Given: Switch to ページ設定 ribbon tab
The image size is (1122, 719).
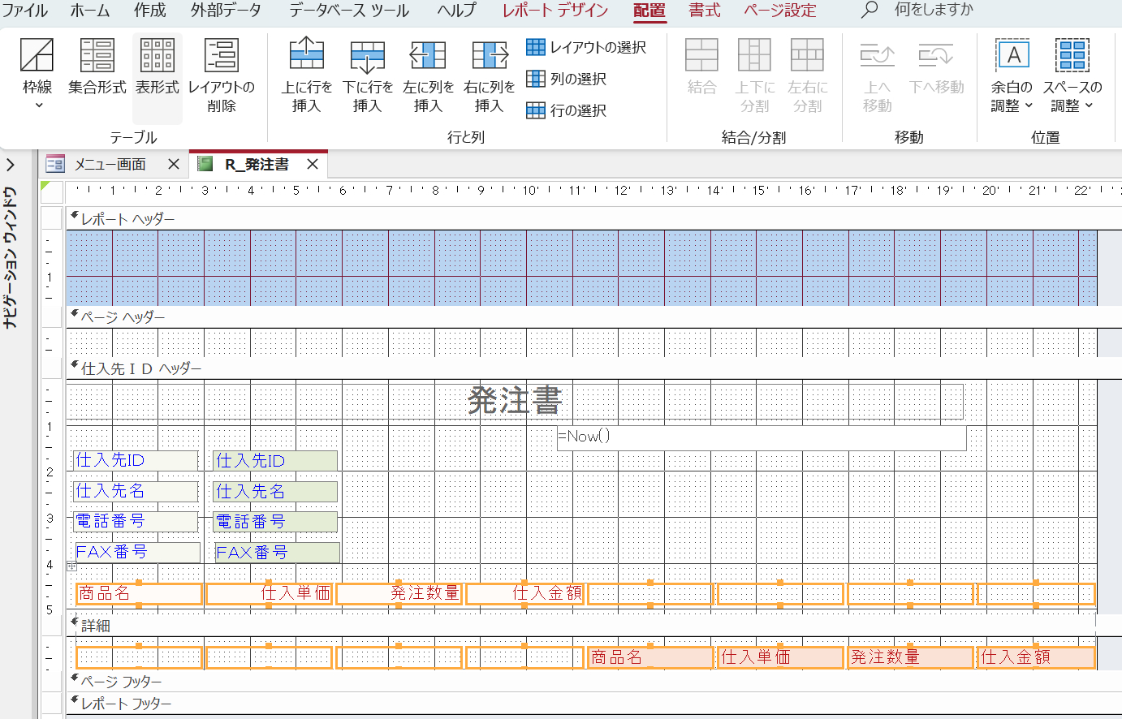Looking at the screenshot, I should coord(780,11).
